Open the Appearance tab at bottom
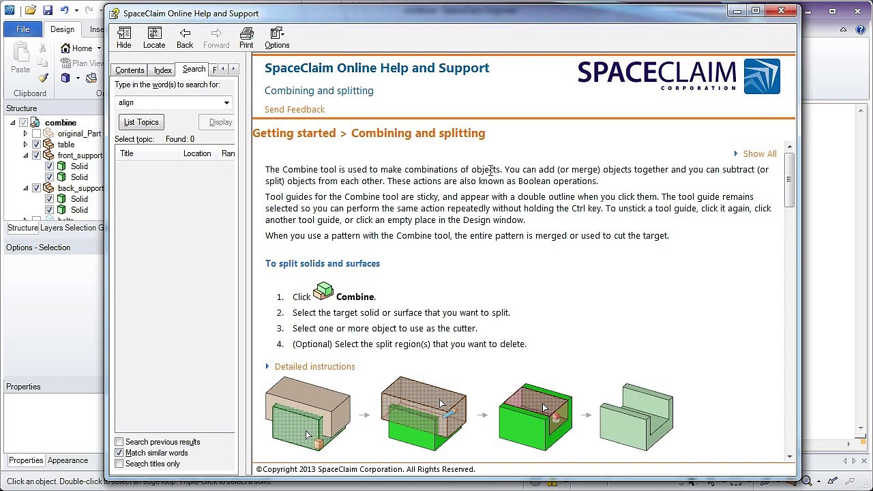 68,460
